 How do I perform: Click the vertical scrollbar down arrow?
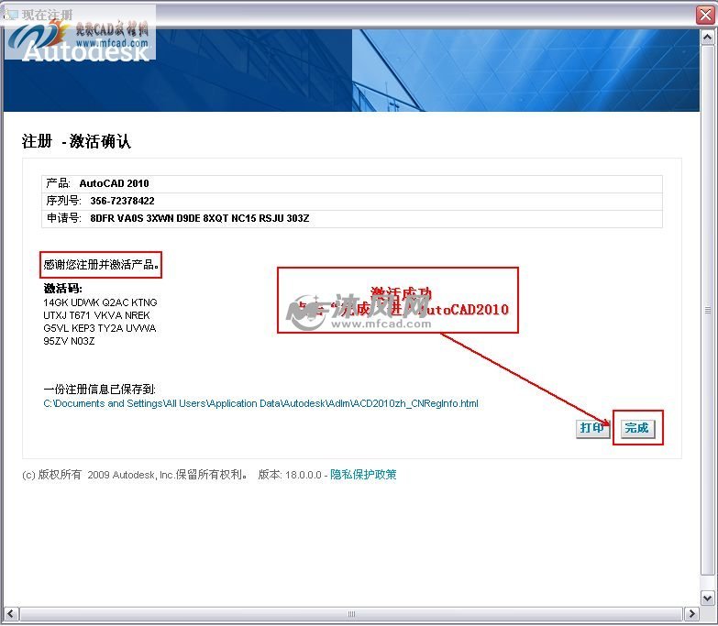707,598
